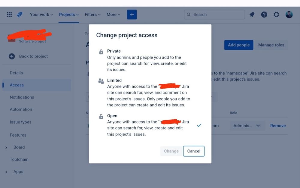300x188 pixels.
Task: Click the Private lock icon
Action: pos(101,52)
